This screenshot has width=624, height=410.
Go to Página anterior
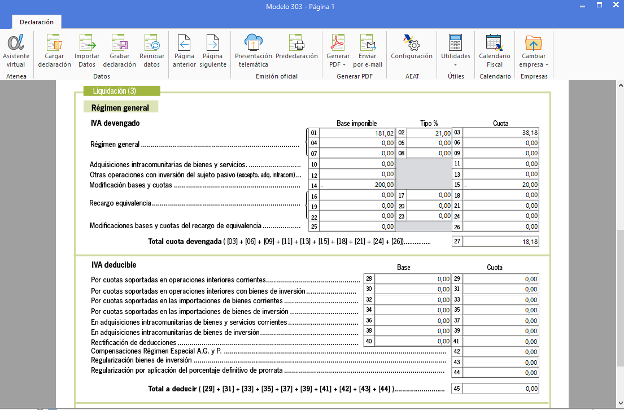(184, 51)
